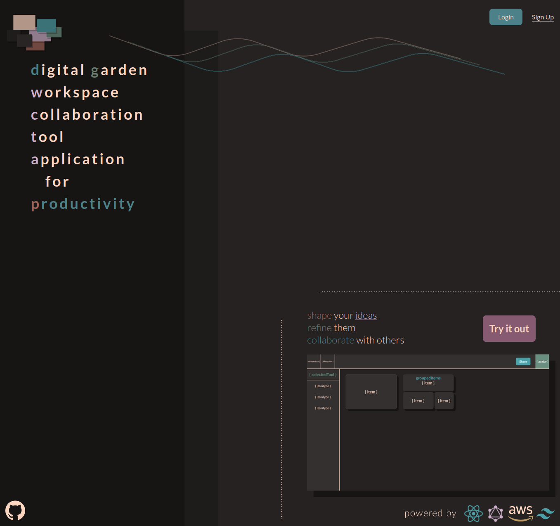This screenshot has width=560, height=526.
Task: Click the 'digital garden' heading text
Action: click(89, 70)
